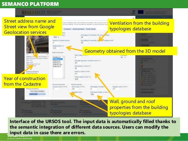Image resolution: width=188 pixels, height=141 pixels.
Task: Edit the number of complete storeys field
Action: [x=56, y=43]
